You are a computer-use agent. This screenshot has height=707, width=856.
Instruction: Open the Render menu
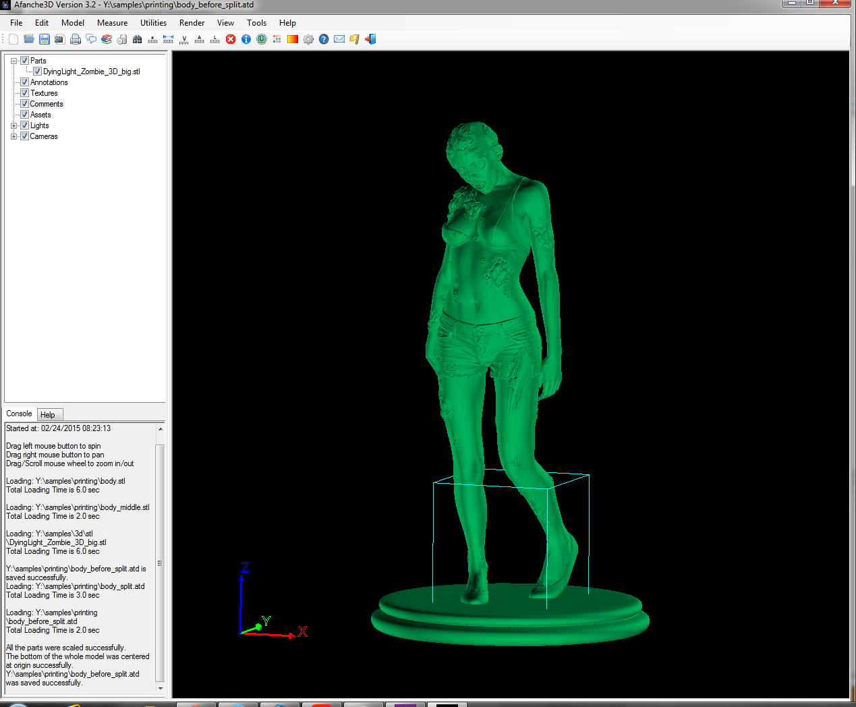(x=192, y=22)
